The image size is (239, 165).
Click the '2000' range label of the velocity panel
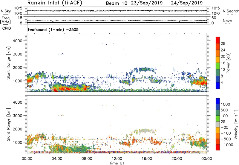pyautogui.click(x=18, y=129)
